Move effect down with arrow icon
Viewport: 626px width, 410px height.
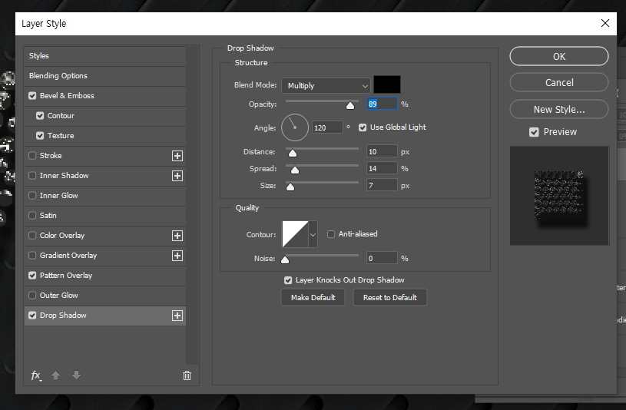click(76, 375)
